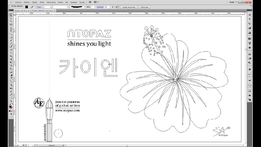Open the Stroke panel icon
Image resolution: width=261 pixels, height=147 pixels.
tap(250, 54)
